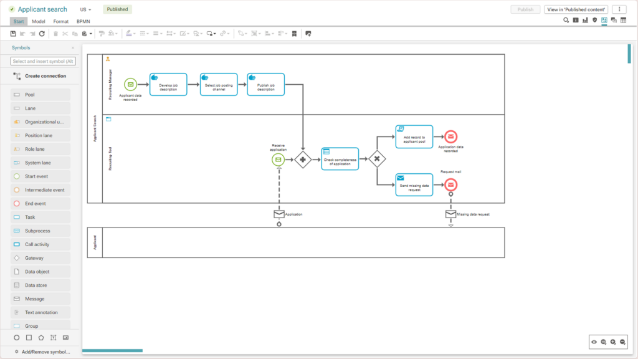Click the reporting chart icon top right

[585, 20]
